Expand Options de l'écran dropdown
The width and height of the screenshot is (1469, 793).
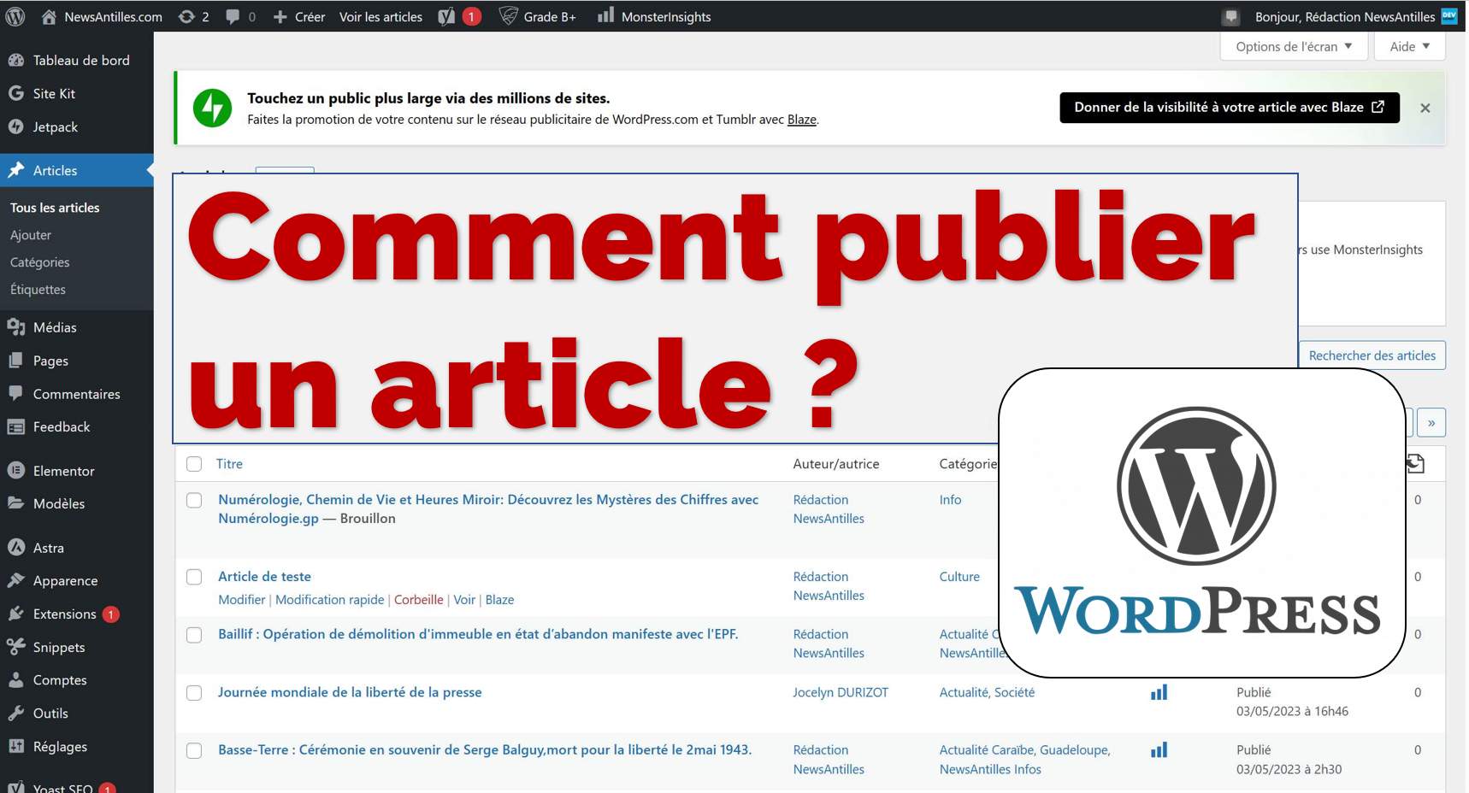coord(1294,46)
